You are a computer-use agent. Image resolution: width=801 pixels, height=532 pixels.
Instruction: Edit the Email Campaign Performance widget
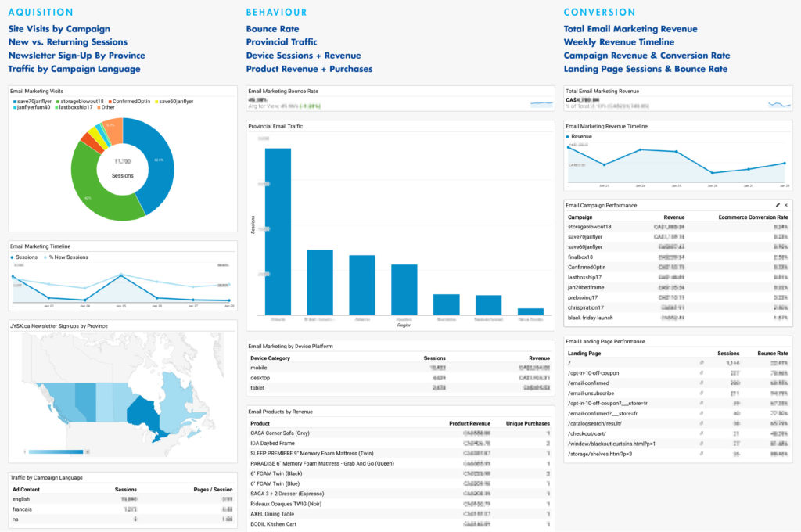[778, 205]
